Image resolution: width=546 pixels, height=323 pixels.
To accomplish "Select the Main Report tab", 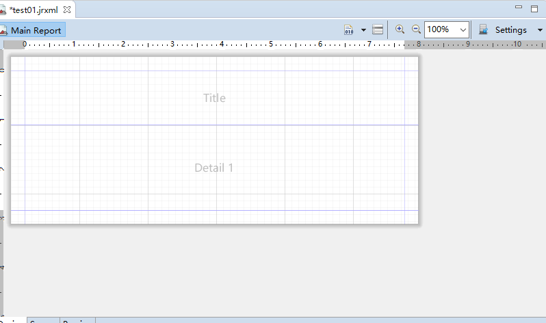I will point(32,30).
